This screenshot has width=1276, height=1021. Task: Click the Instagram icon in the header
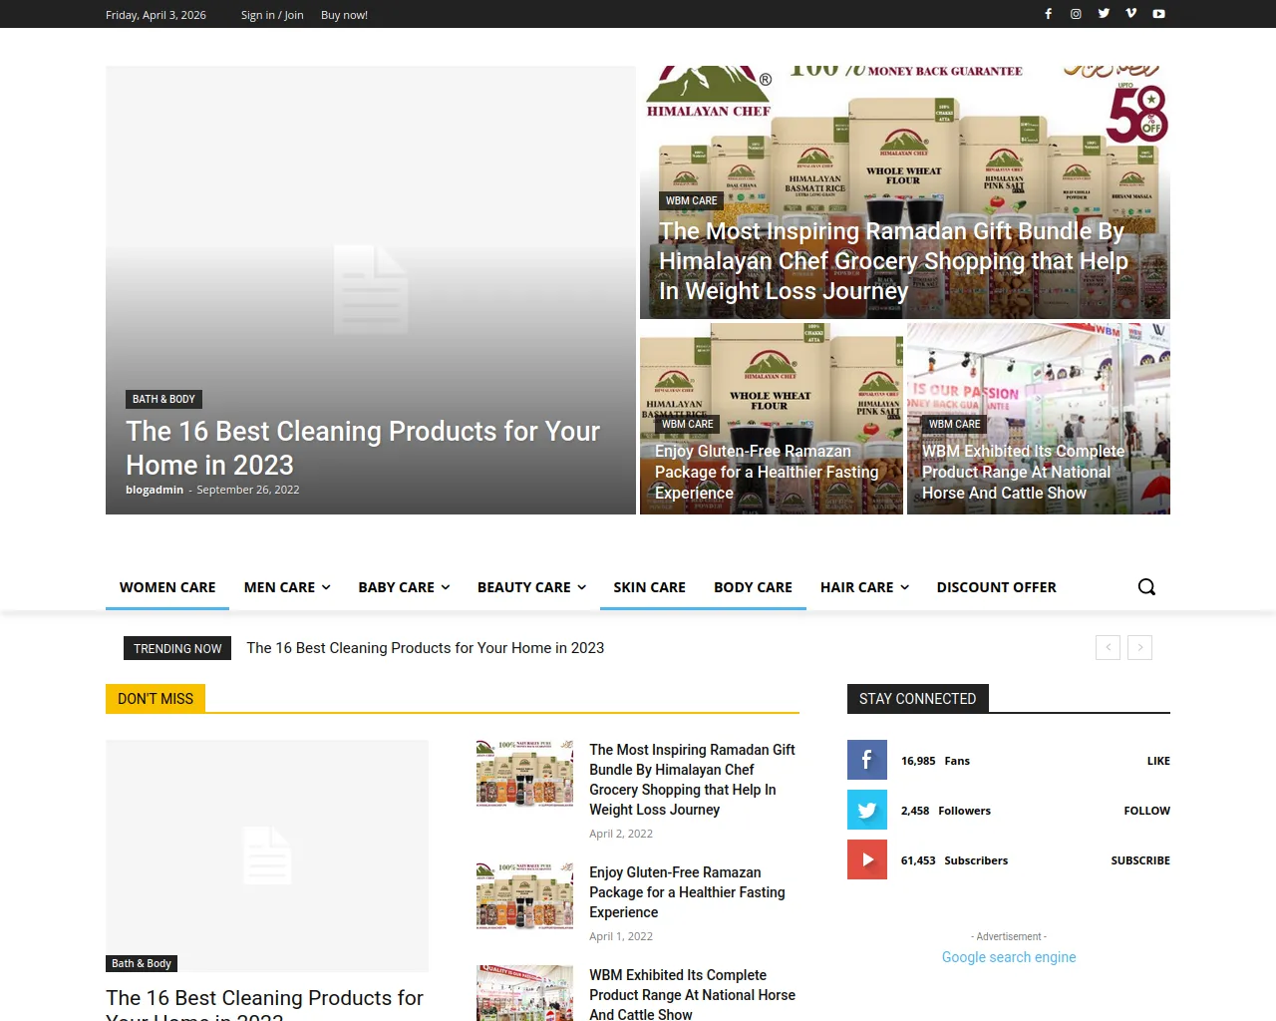pyautogui.click(x=1076, y=14)
